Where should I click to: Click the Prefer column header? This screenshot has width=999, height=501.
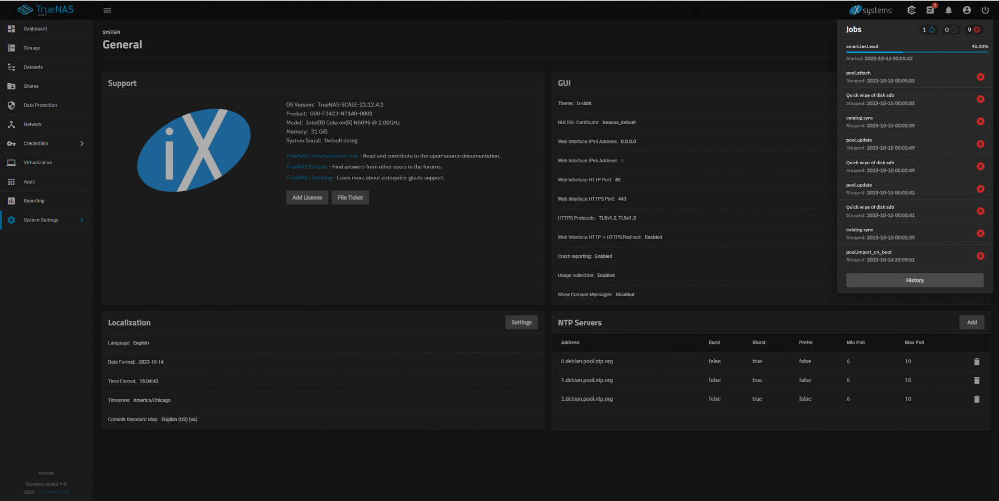[805, 342]
